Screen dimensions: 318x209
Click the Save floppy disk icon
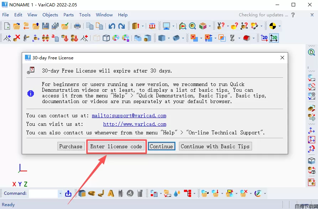[45, 26]
